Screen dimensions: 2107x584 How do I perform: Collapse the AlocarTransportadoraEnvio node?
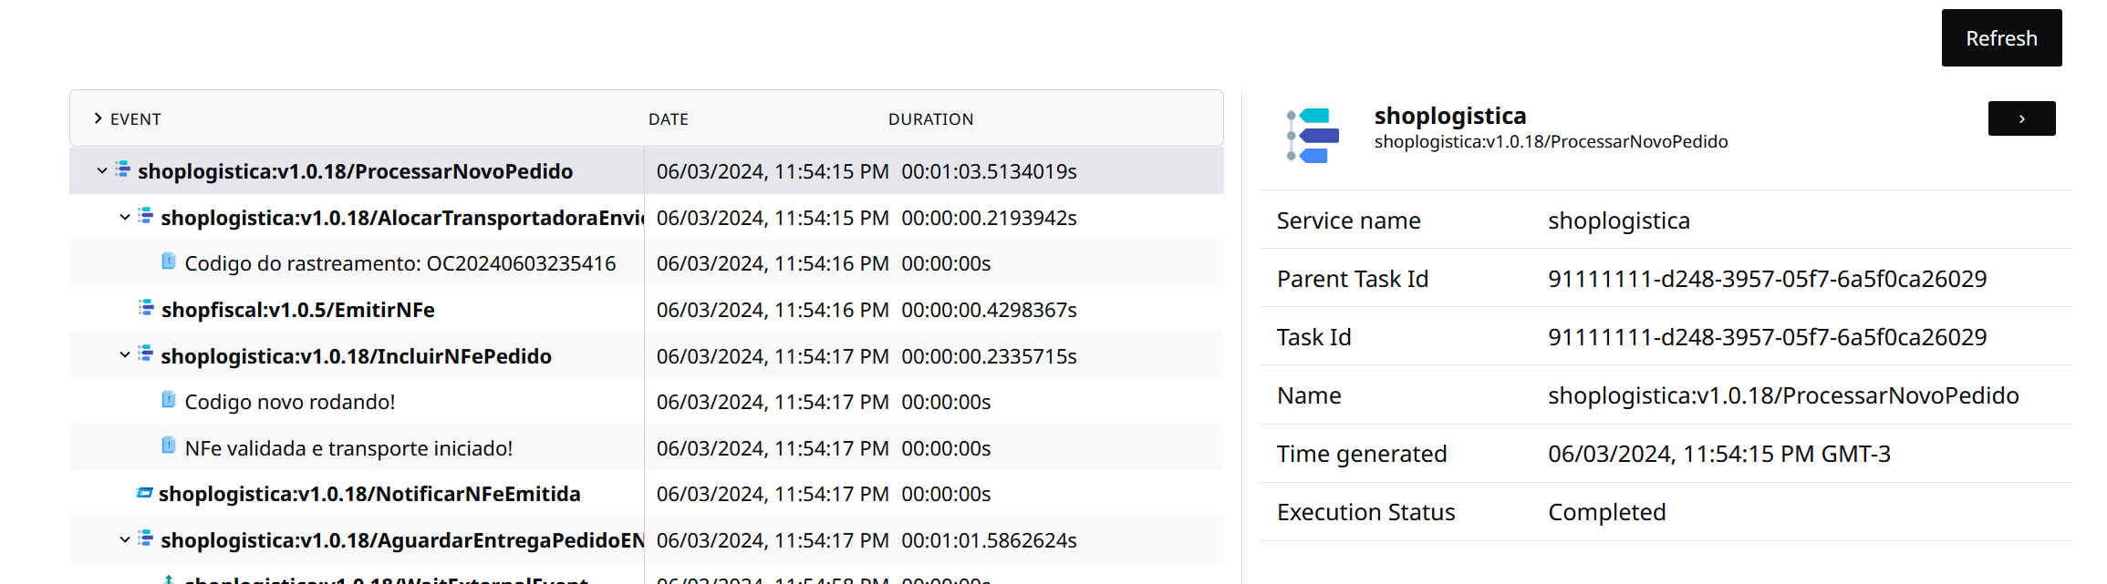pos(125,218)
